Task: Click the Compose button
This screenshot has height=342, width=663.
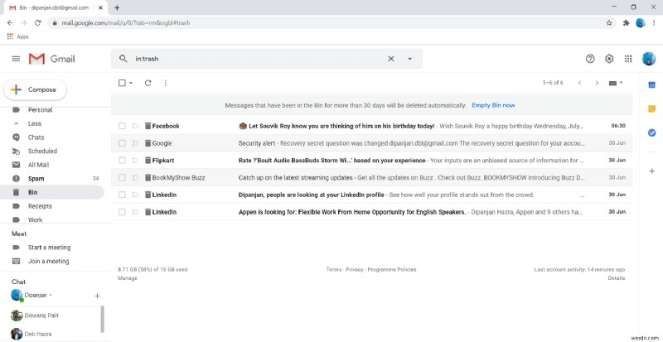Action: coord(35,89)
